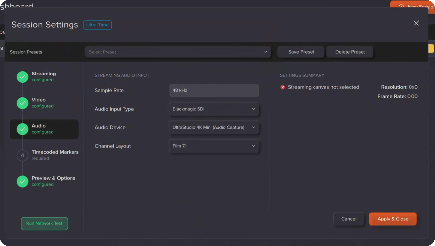Click the SETTINGS SUMMARY heading
The image size is (435, 246).
tap(302, 75)
